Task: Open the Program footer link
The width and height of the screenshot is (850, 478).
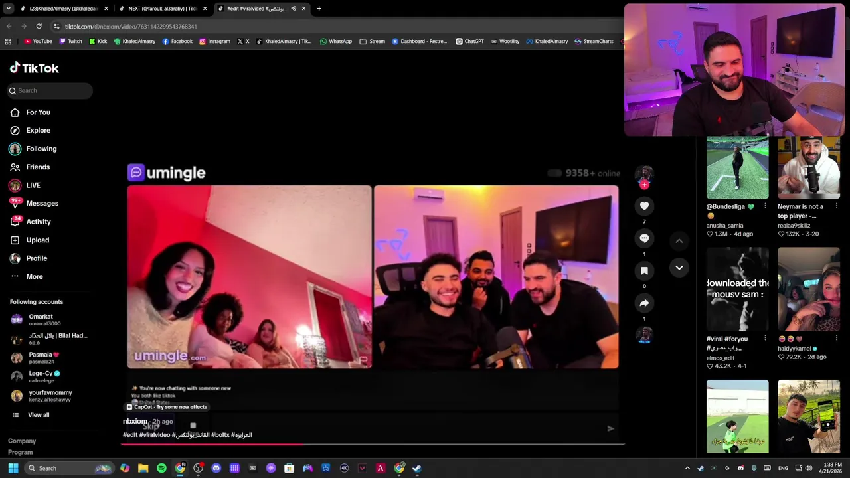Action: pos(20,452)
